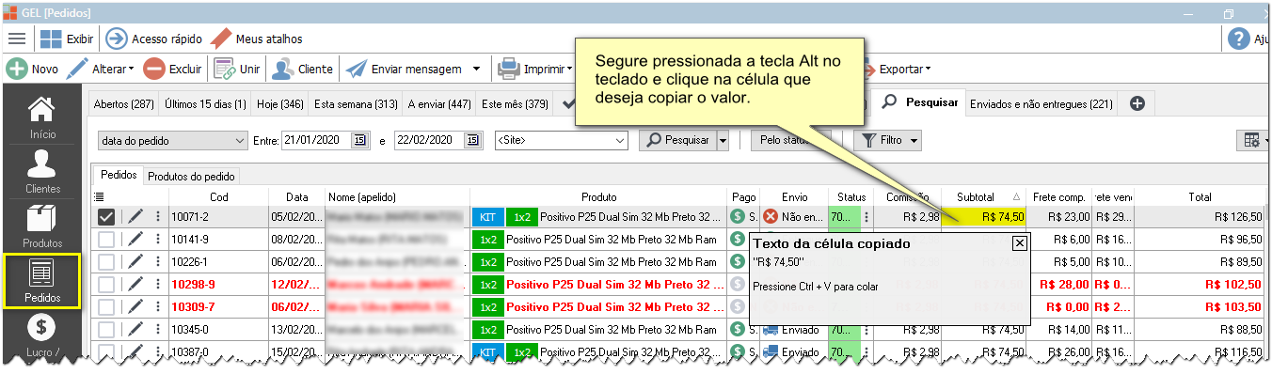Expand the Pesquisar button dropdown arrow

(723, 140)
